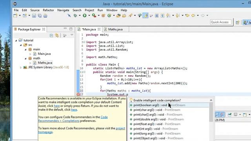Collapse the main method fold on line 11
Viewport: 251px width, 141px height.
pyautogui.click(x=84, y=72)
